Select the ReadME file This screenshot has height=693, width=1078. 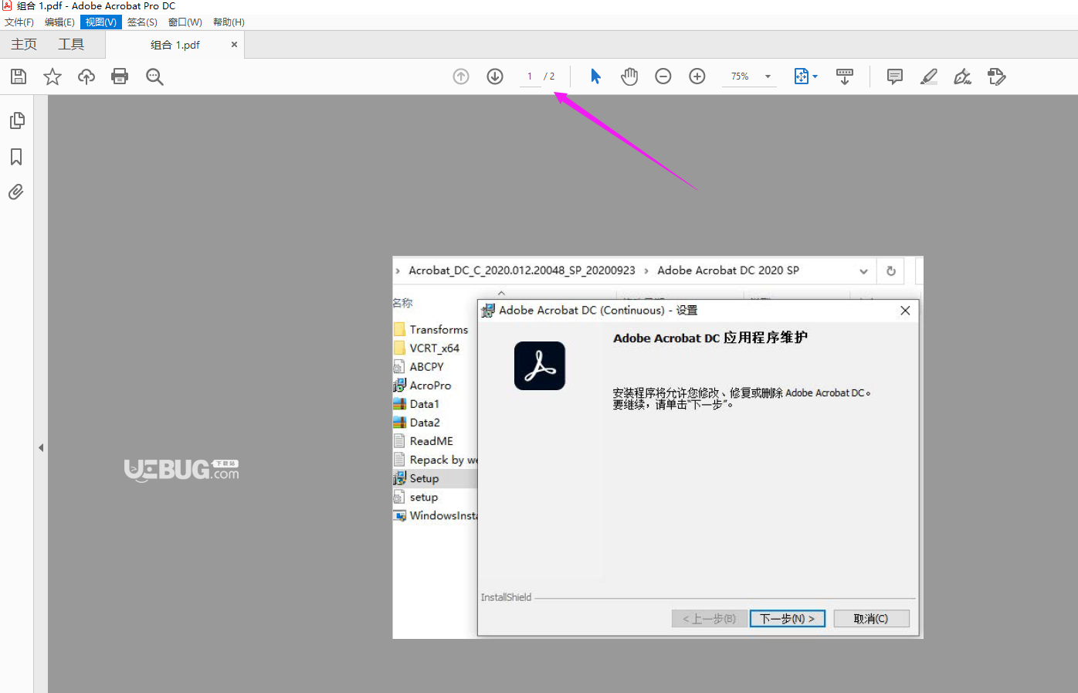coord(423,441)
